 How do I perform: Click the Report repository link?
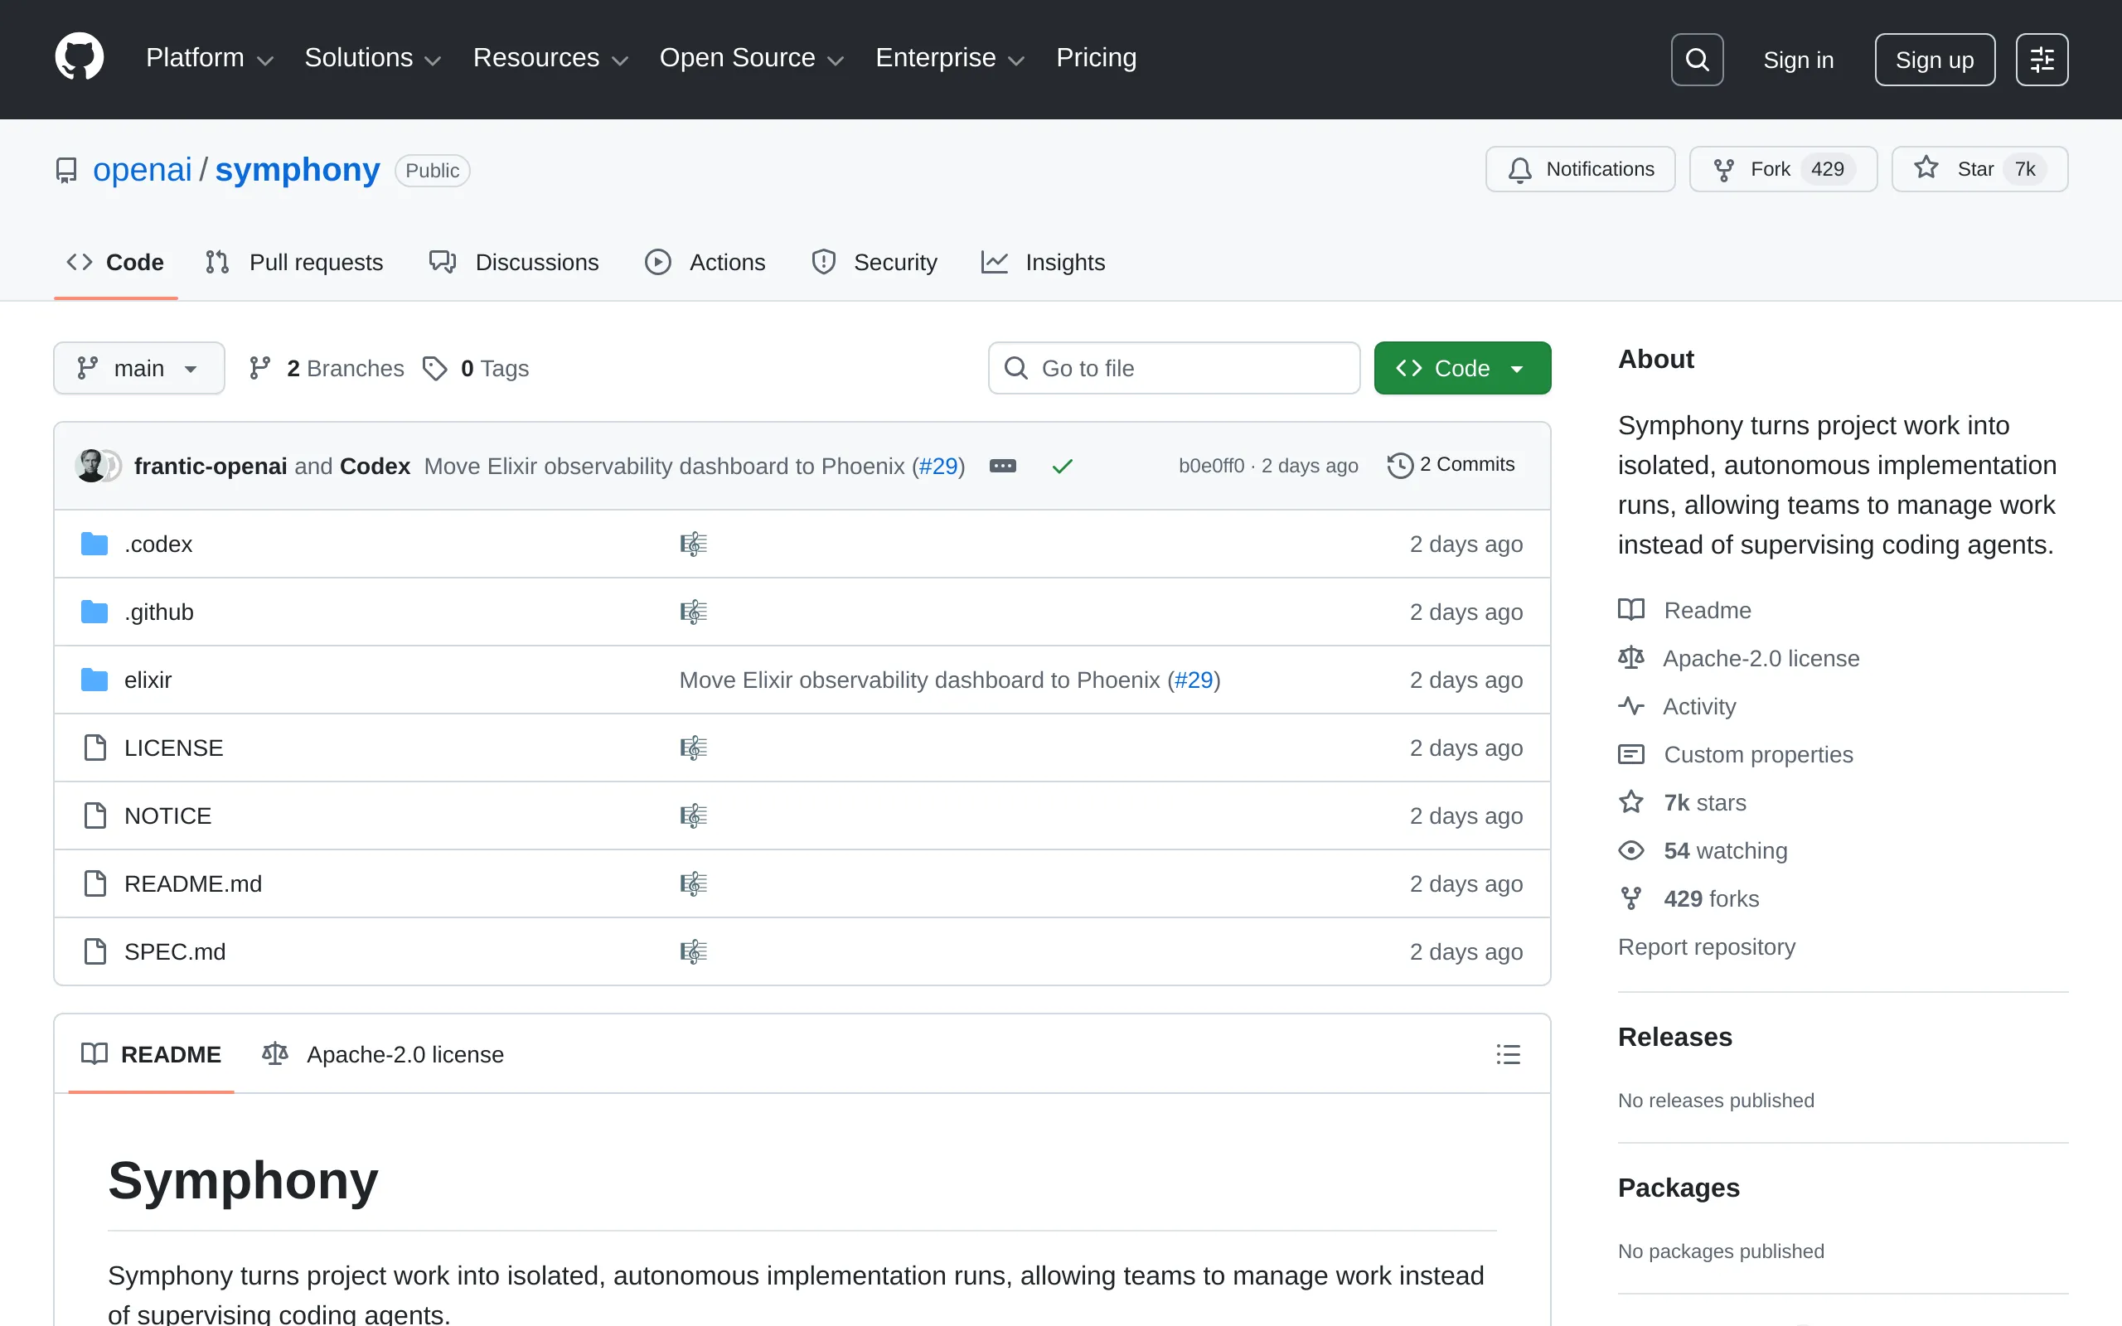click(x=1708, y=946)
